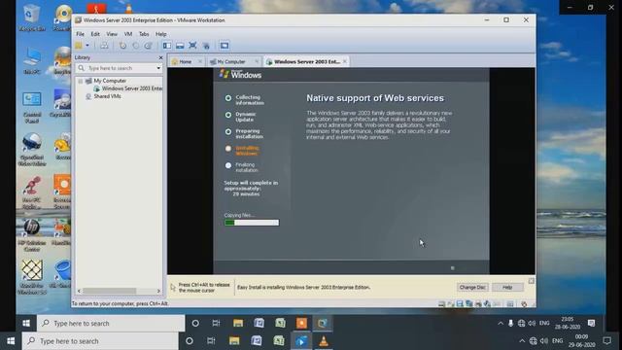Click the Copying files progress bar
Viewport: 622px width, 350px height.
[252, 223]
